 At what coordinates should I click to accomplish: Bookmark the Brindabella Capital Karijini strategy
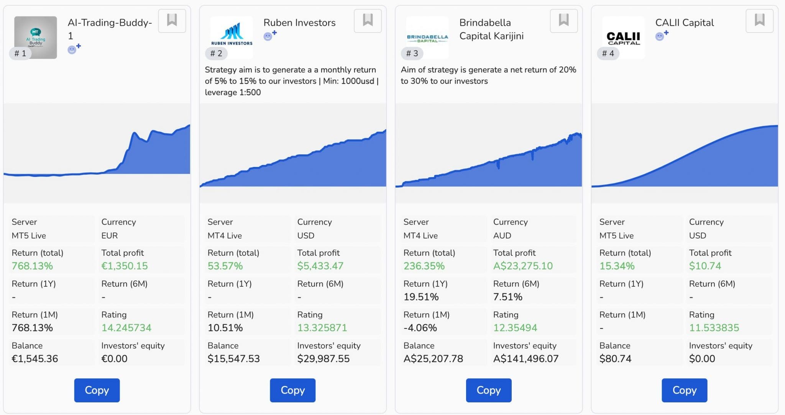[x=563, y=21]
